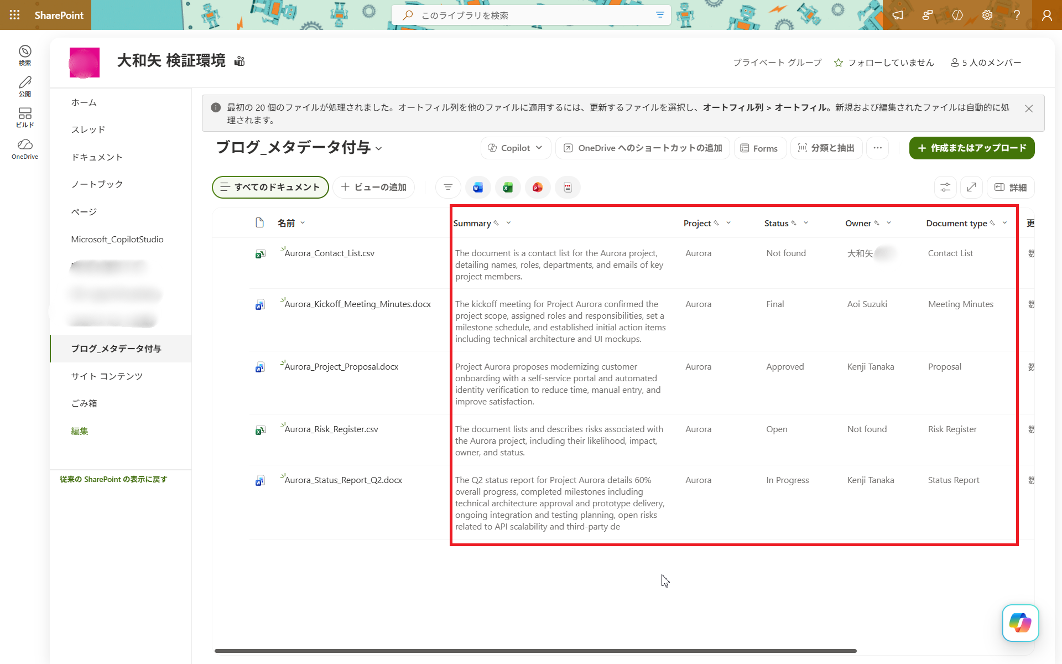This screenshot has height=664, width=1062.
Task: Click 分類と抽出 button
Action: (x=826, y=148)
